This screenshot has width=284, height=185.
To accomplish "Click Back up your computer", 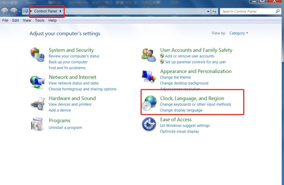I will click(x=68, y=62).
